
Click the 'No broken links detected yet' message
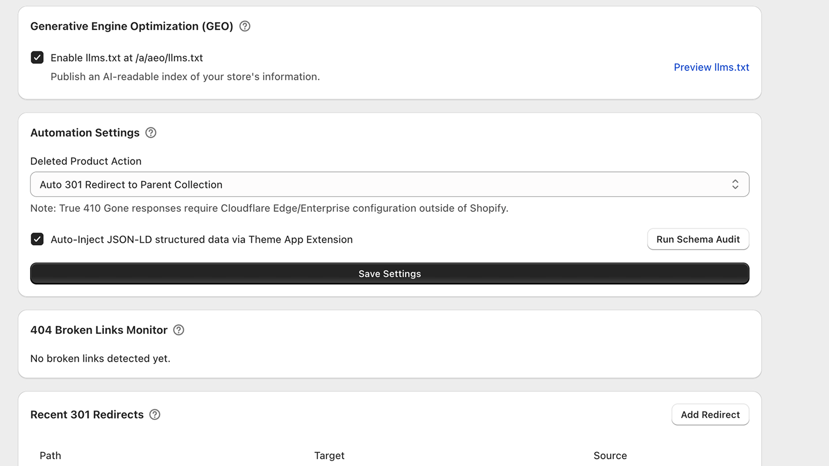click(x=101, y=358)
